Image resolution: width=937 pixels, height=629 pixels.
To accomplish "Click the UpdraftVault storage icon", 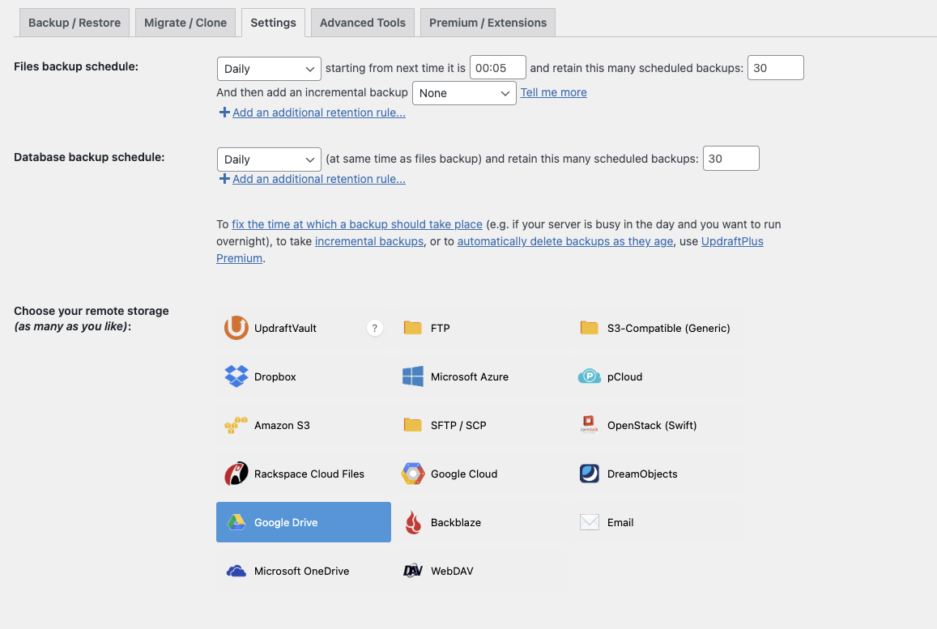I will (x=236, y=328).
